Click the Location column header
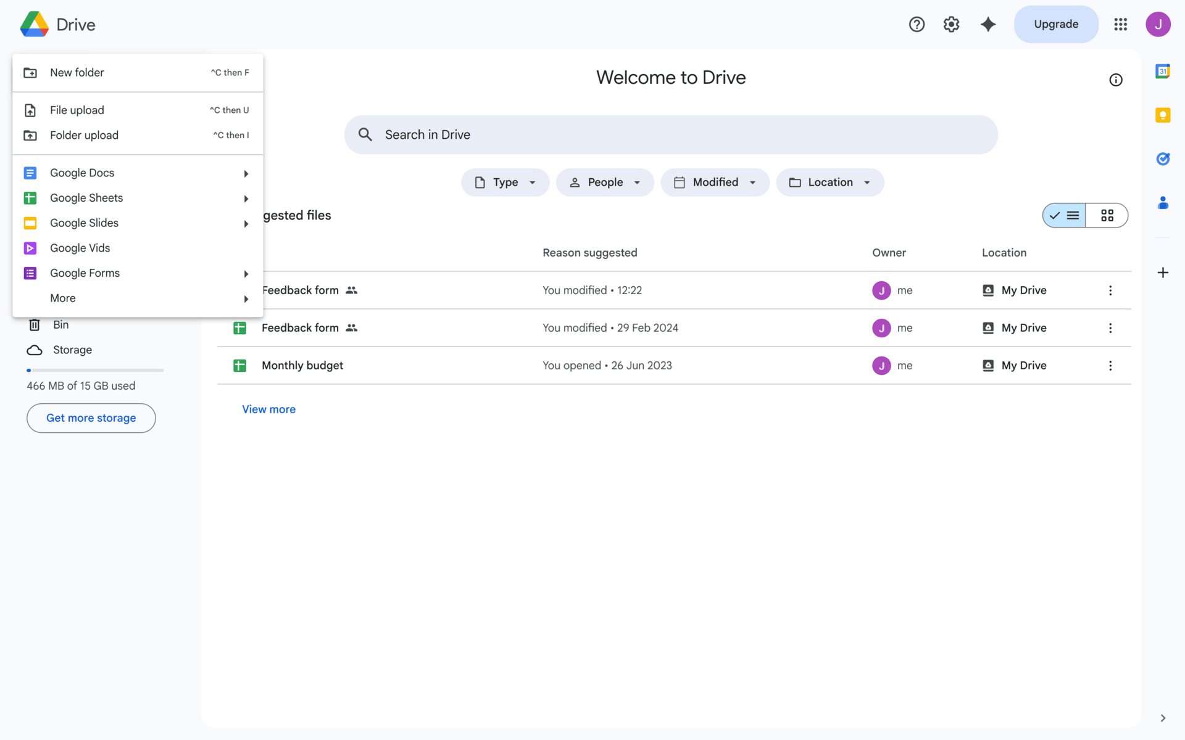Image resolution: width=1185 pixels, height=740 pixels. 1004,253
